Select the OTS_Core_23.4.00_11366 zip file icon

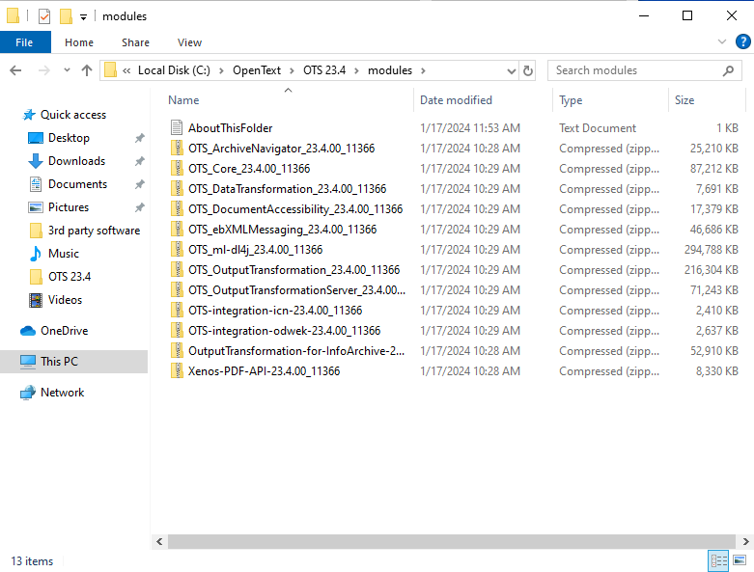pos(176,169)
